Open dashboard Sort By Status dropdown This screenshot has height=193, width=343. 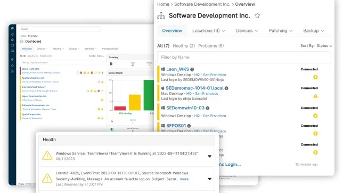101,56
